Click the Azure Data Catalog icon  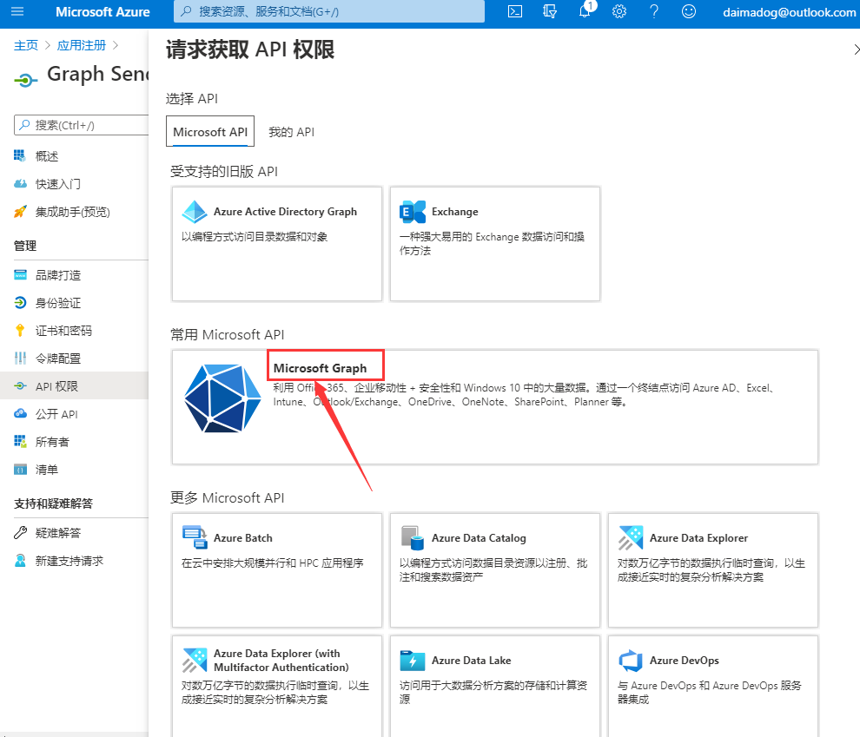tap(413, 537)
